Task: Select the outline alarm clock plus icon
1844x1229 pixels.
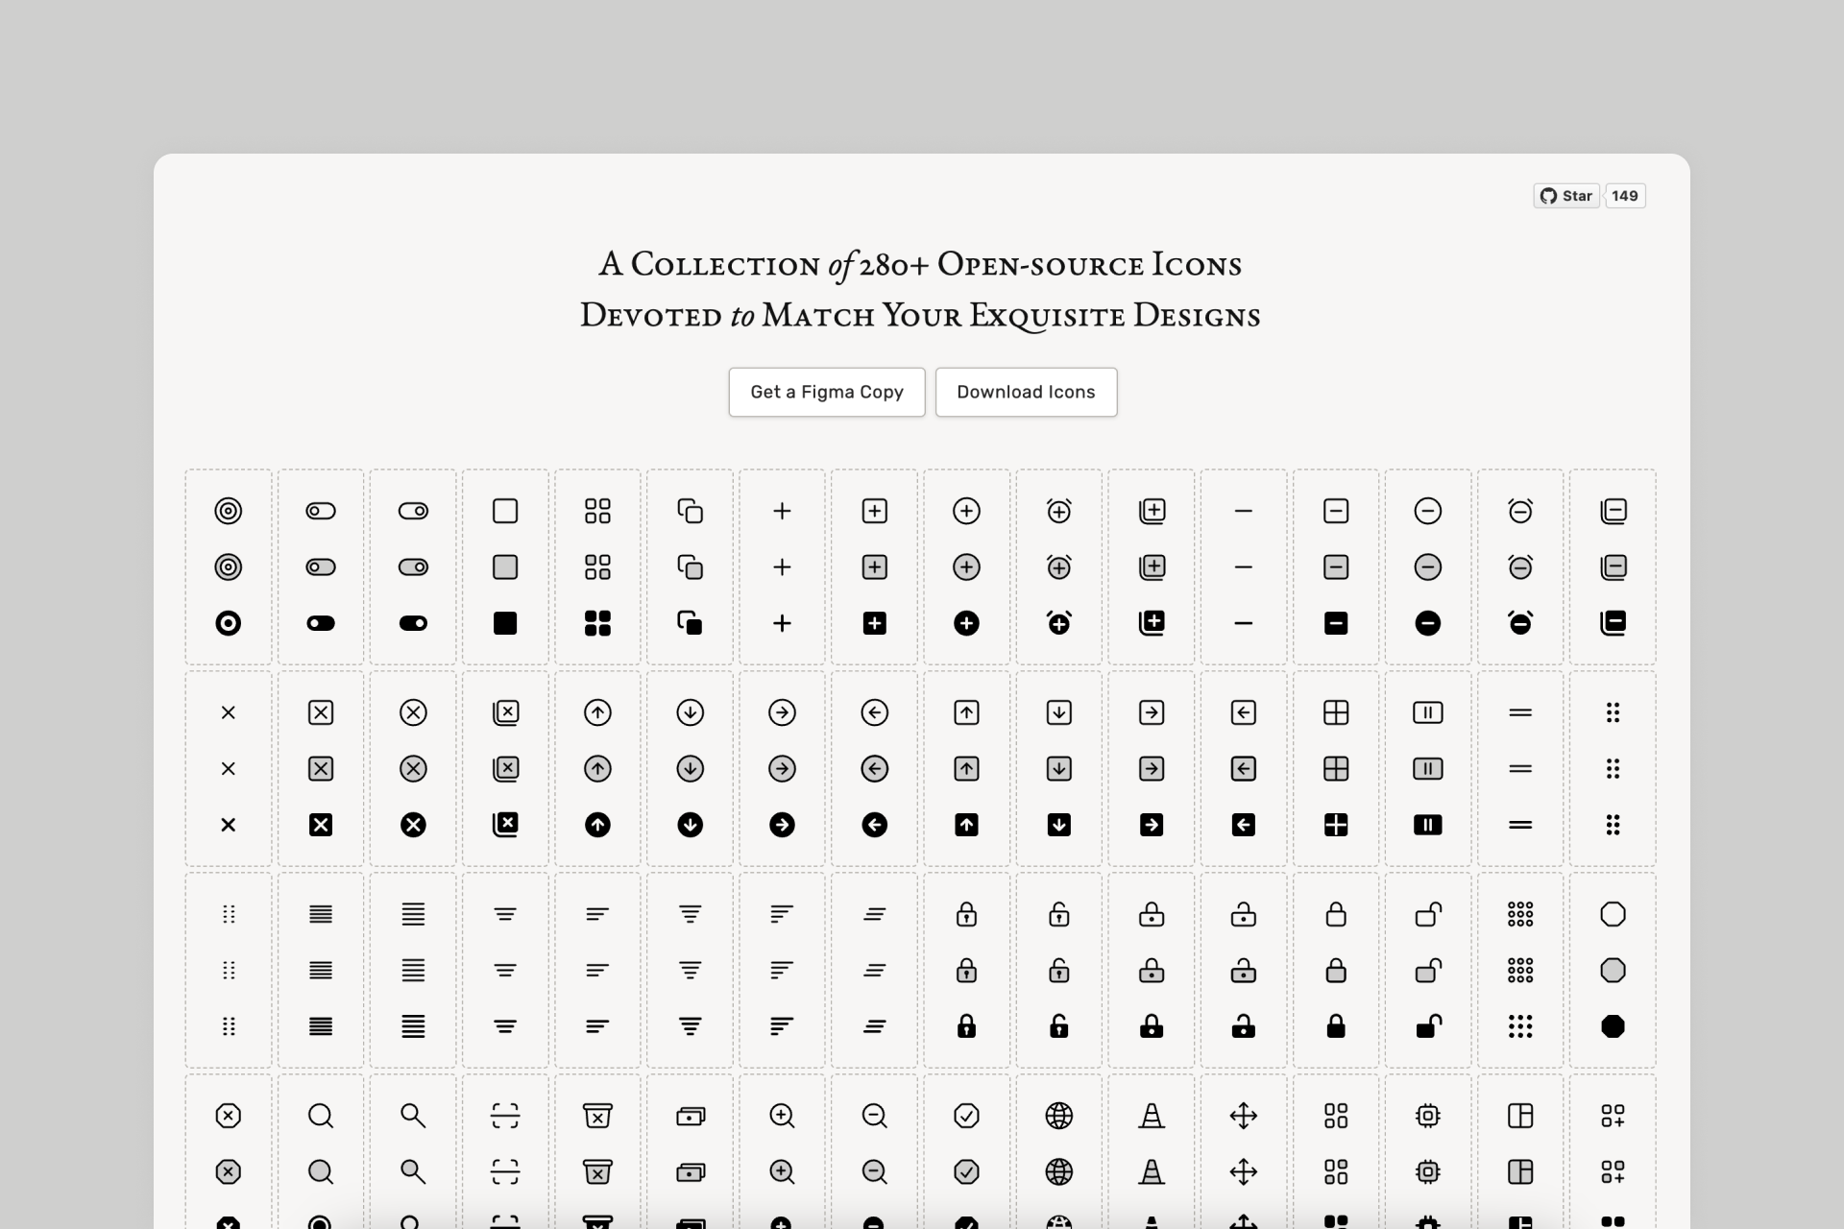Action: [1058, 511]
